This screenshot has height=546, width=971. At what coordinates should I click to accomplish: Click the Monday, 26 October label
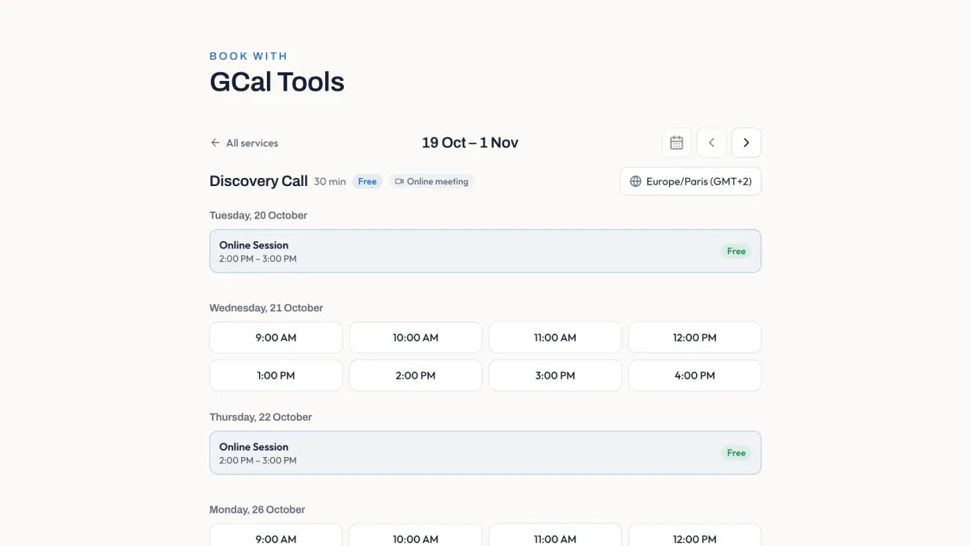click(x=257, y=510)
